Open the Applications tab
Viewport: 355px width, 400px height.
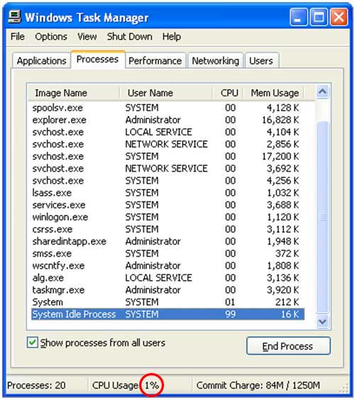41,61
